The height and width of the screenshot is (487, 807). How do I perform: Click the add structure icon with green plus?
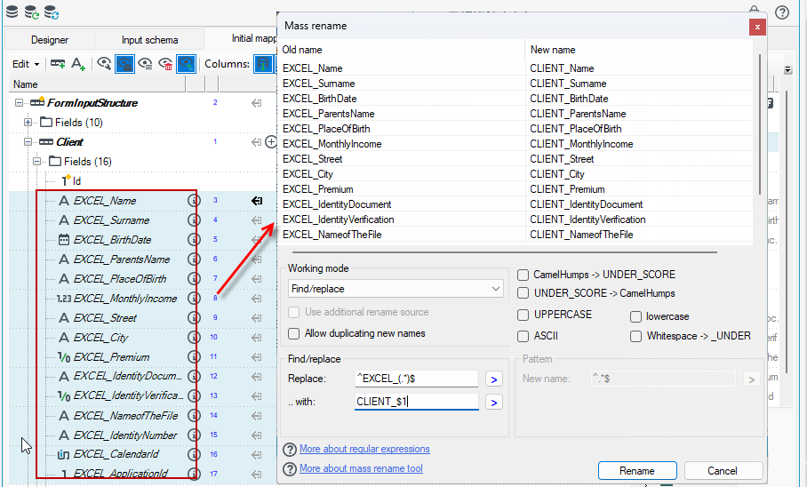click(x=58, y=64)
